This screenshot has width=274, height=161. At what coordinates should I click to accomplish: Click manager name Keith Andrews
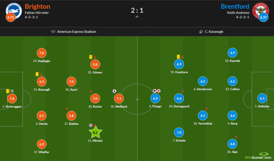coord(238,13)
